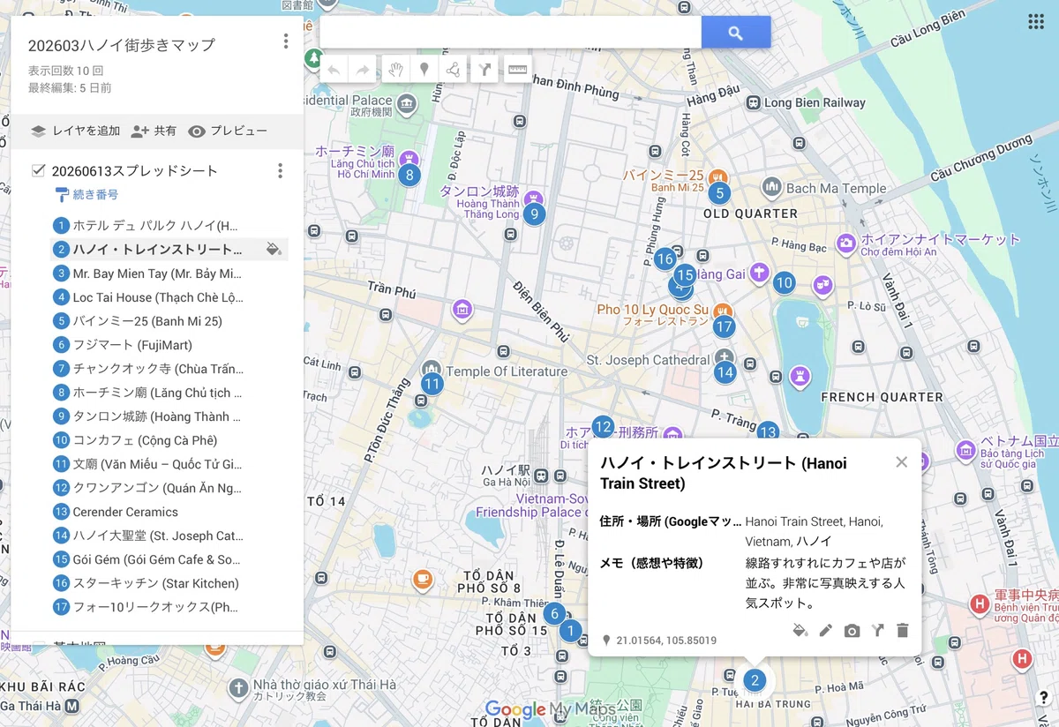
Task: Select list item スターキッチン (Star Kitchen)
Action: [170, 583]
